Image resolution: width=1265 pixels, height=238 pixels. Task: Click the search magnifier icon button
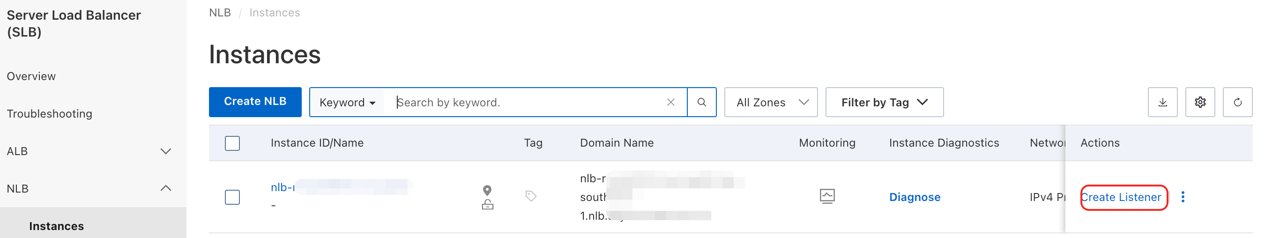click(701, 102)
